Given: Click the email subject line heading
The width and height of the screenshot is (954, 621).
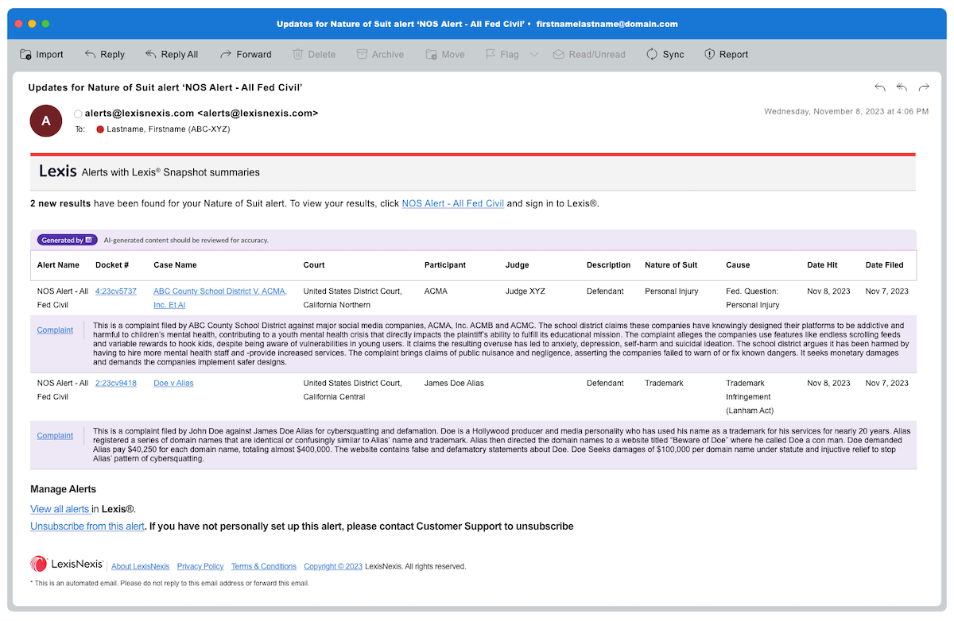Looking at the screenshot, I should pyautogui.click(x=165, y=87).
